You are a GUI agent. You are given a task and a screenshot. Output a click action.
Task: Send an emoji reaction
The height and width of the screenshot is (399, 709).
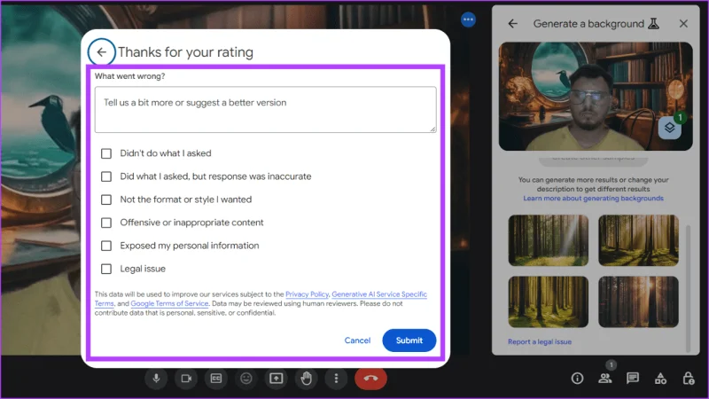246,379
